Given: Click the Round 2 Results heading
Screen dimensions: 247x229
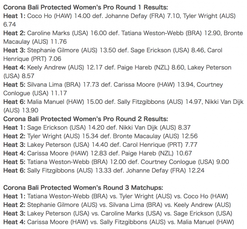Looking at the screenshot, I should 86,119.
